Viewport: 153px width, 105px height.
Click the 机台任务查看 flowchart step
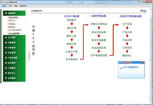99,40
